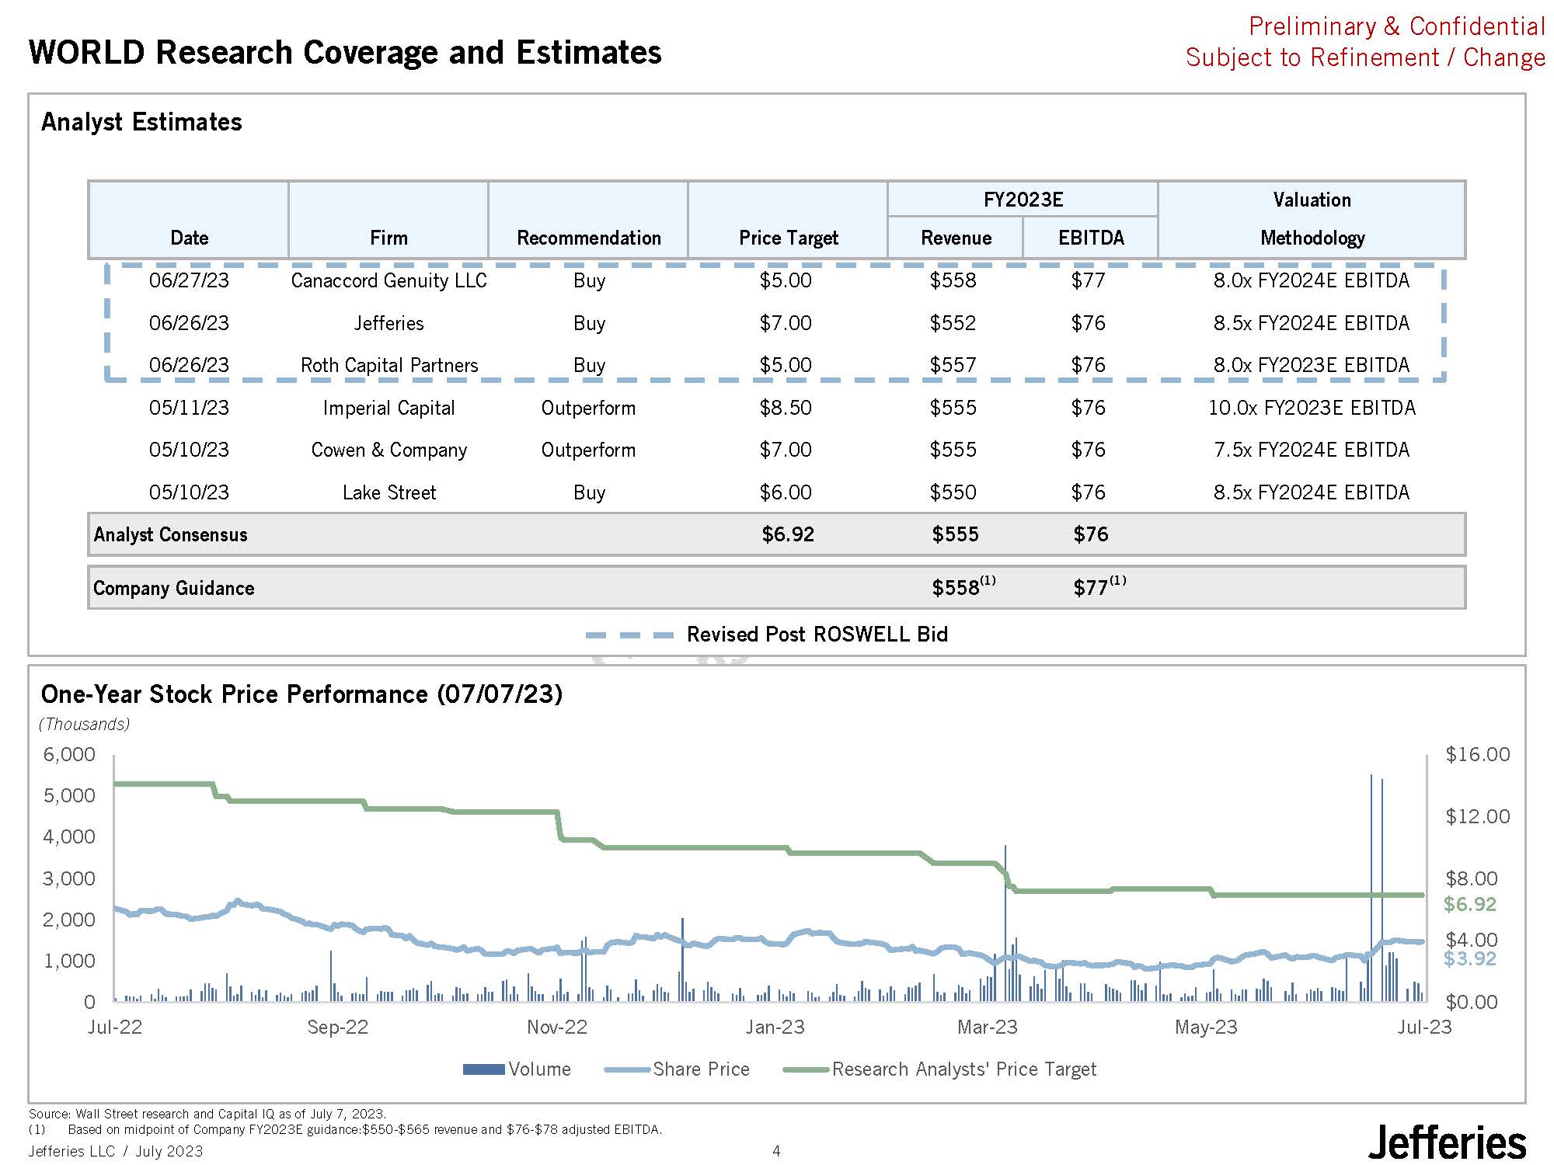Click the $3.92 share price label
1554x1165 pixels.
1469,958
